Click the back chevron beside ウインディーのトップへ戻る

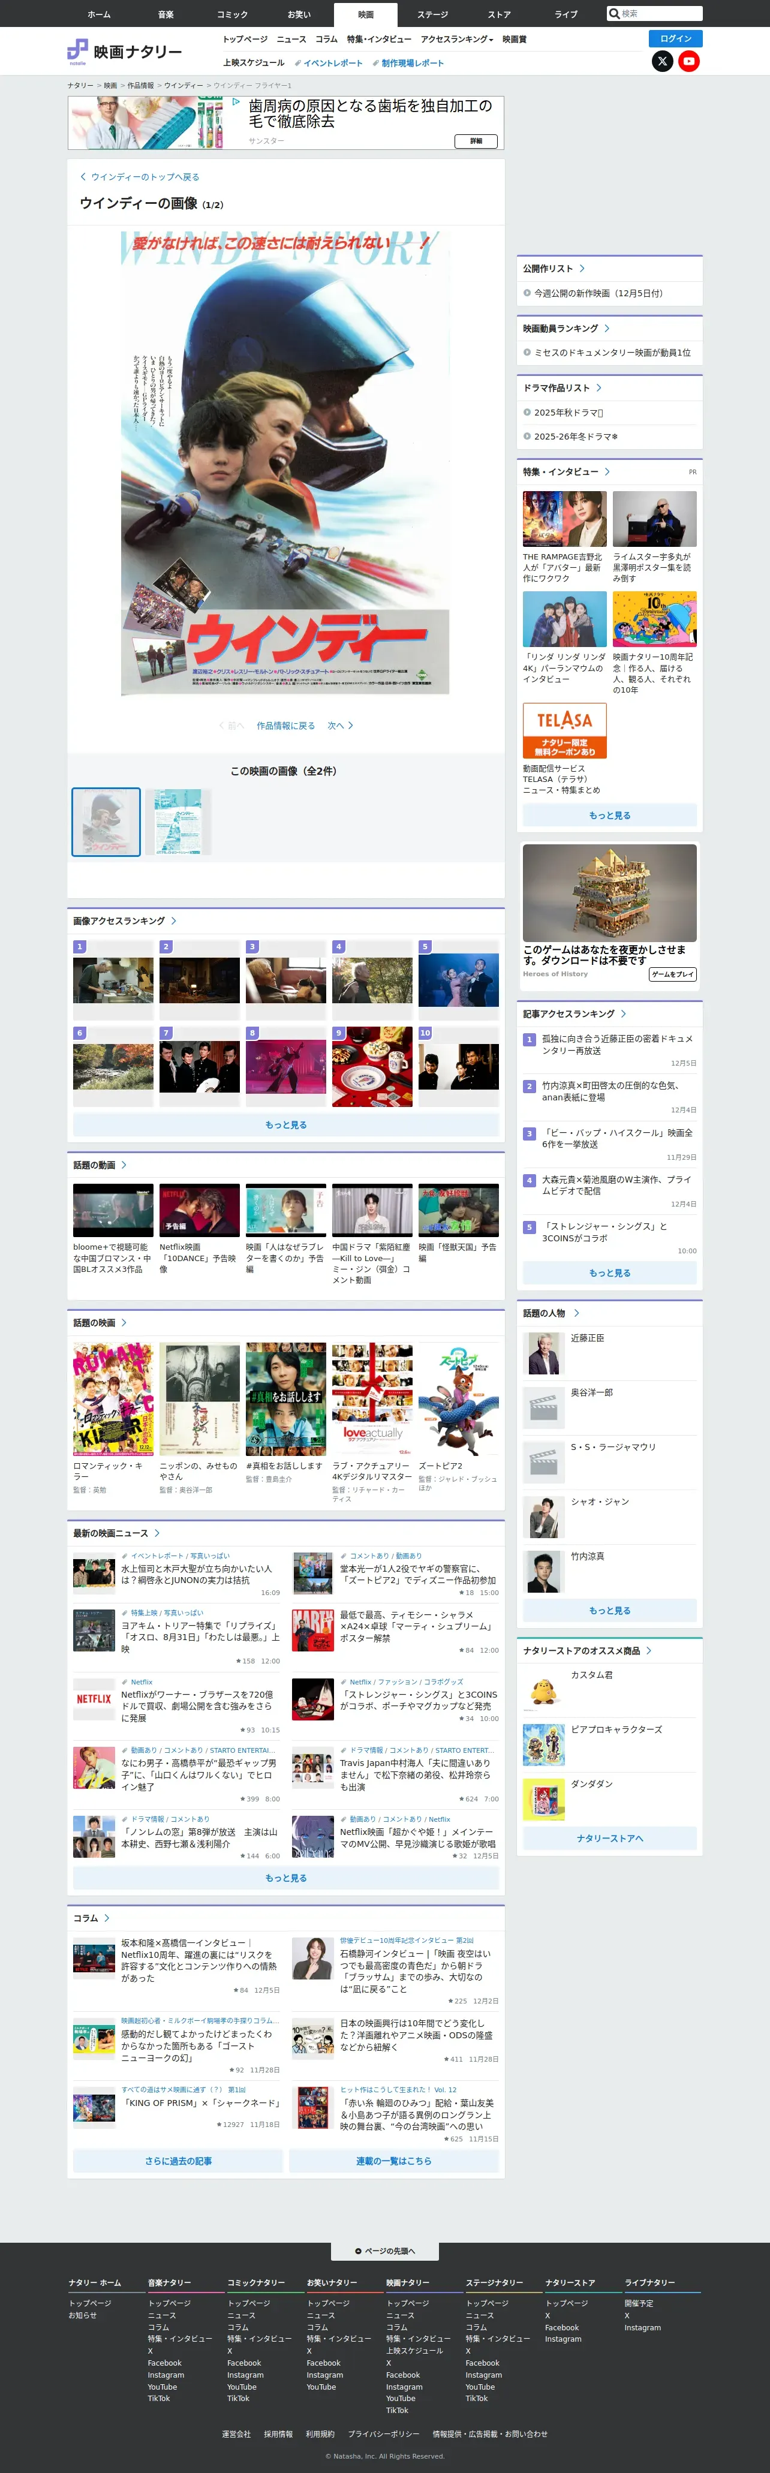pos(83,177)
